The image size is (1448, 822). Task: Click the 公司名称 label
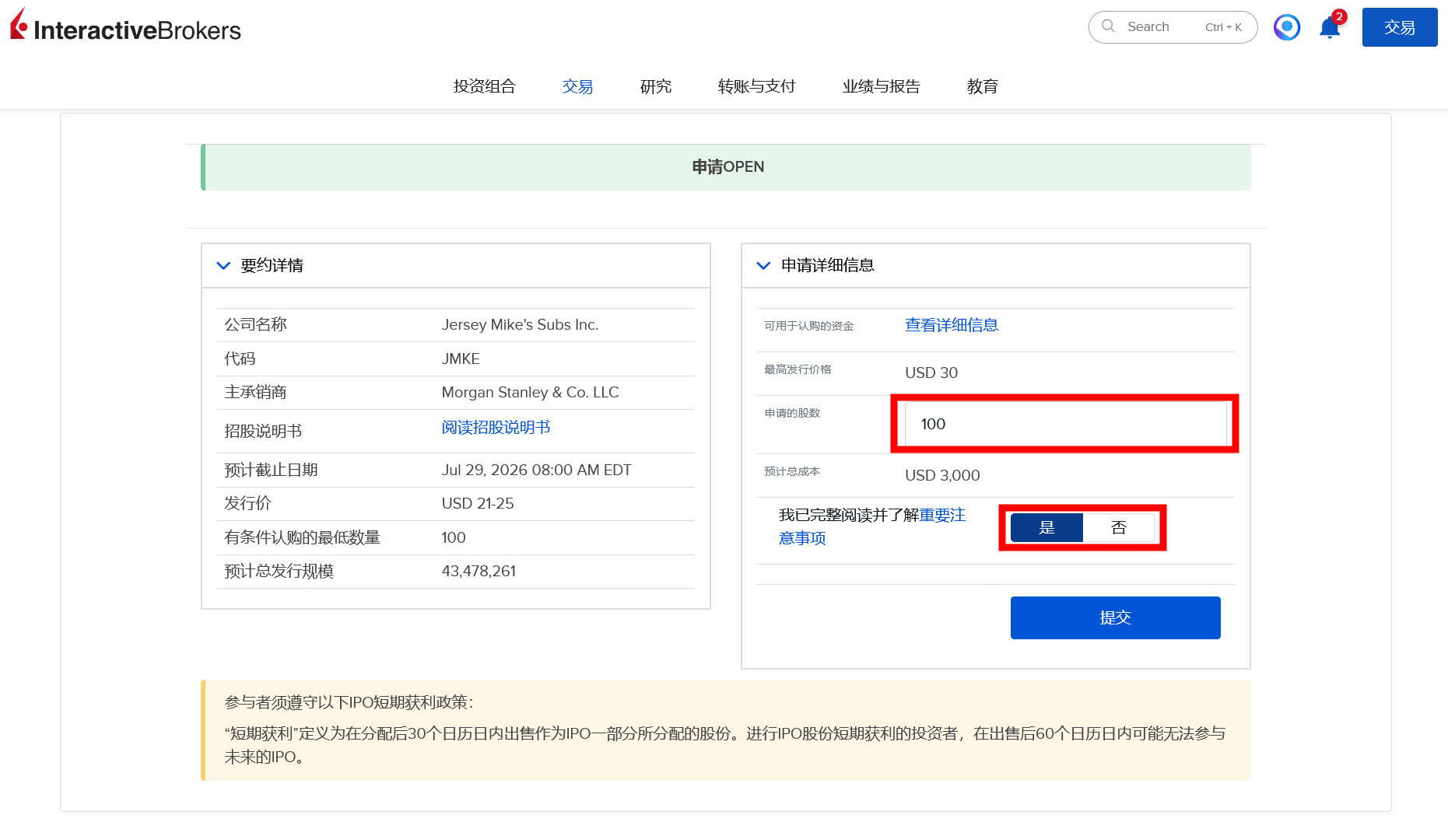tap(255, 325)
